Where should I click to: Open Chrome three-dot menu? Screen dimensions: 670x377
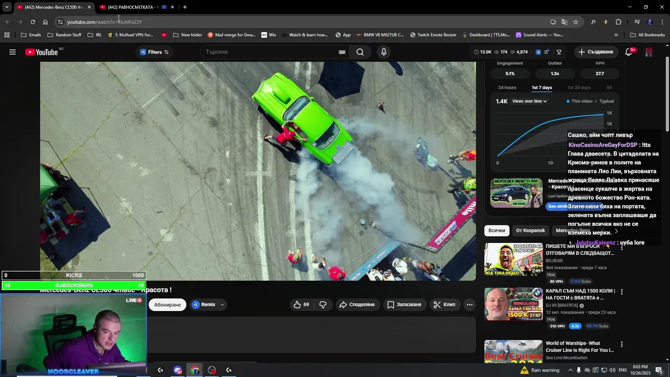point(663,22)
